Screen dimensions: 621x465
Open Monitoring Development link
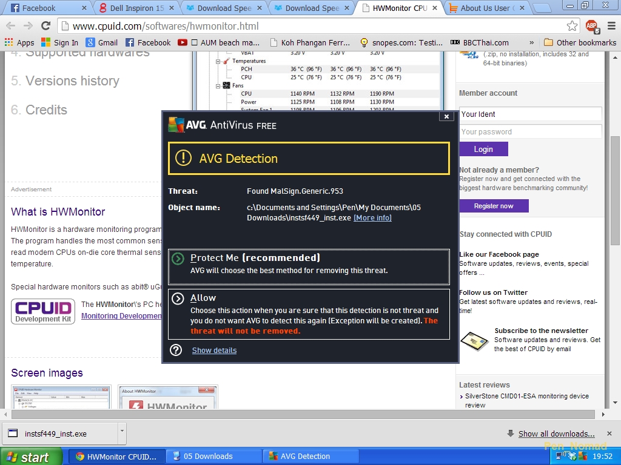pyautogui.click(x=121, y=316)
